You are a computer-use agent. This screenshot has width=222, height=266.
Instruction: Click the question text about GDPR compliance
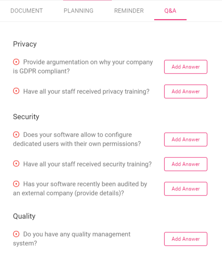coord(83,67)
